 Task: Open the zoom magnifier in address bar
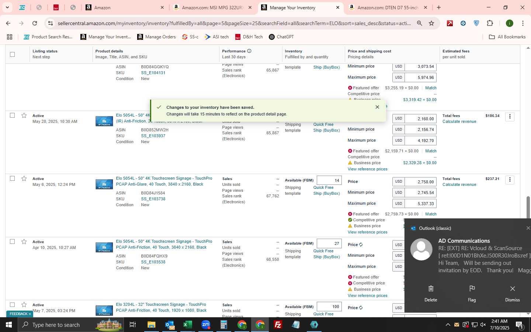click(419, 23)
